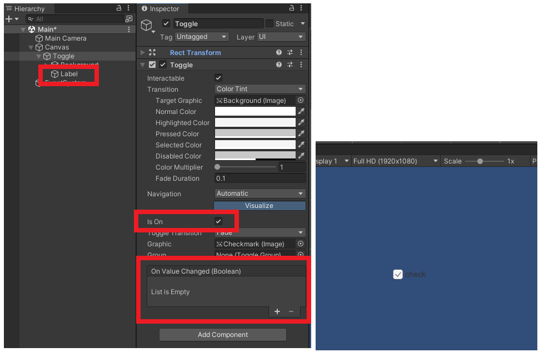Open Hierarchy panel options menu
Screen dimensions: 544x357
coord(128,8)
